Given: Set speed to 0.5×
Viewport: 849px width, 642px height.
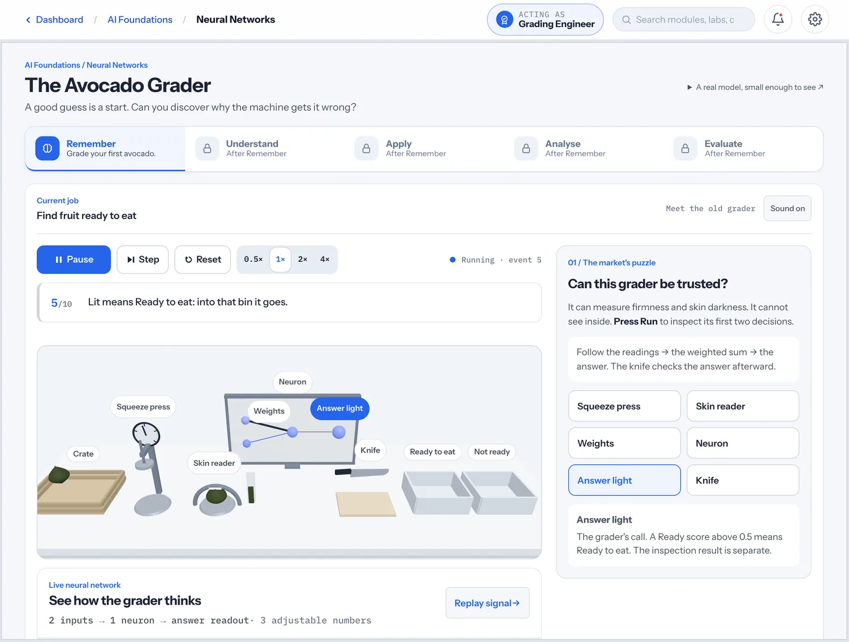Looking at the screenshot, I should (253, 259).
